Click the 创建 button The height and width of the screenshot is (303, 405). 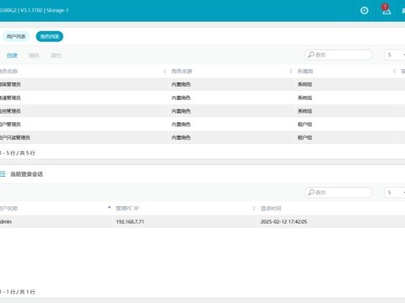[x=12, y=56]
